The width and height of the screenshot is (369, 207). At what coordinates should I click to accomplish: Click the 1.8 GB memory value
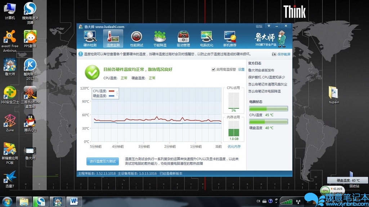click(234, 139)
